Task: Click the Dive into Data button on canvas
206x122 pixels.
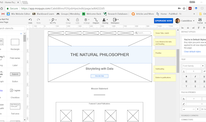Action: click(99, 76)
